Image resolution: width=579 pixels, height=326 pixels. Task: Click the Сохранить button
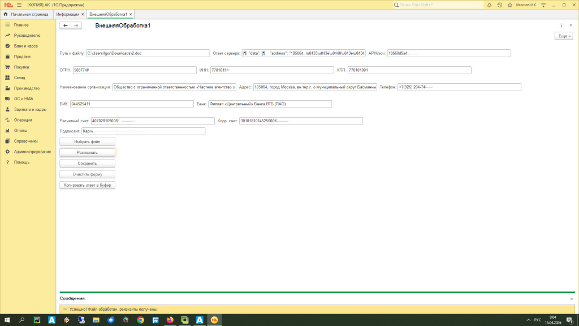pyautogui.click(x=87, y=164)
